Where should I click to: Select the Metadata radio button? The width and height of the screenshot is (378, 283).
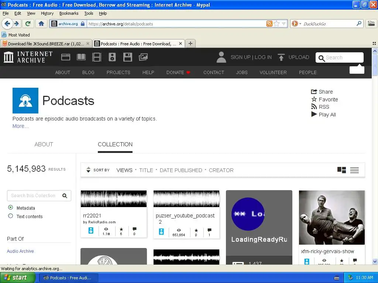click(11, 207)
